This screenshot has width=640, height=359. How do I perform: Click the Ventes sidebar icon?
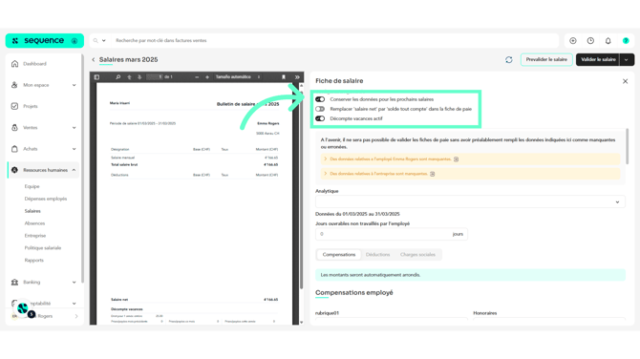[14, 128]
